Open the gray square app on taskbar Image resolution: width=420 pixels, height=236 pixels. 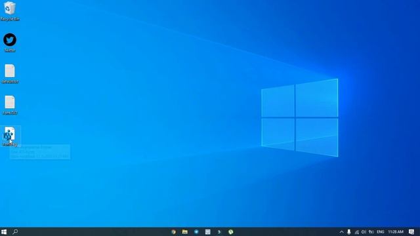click(x=208, y=231)
